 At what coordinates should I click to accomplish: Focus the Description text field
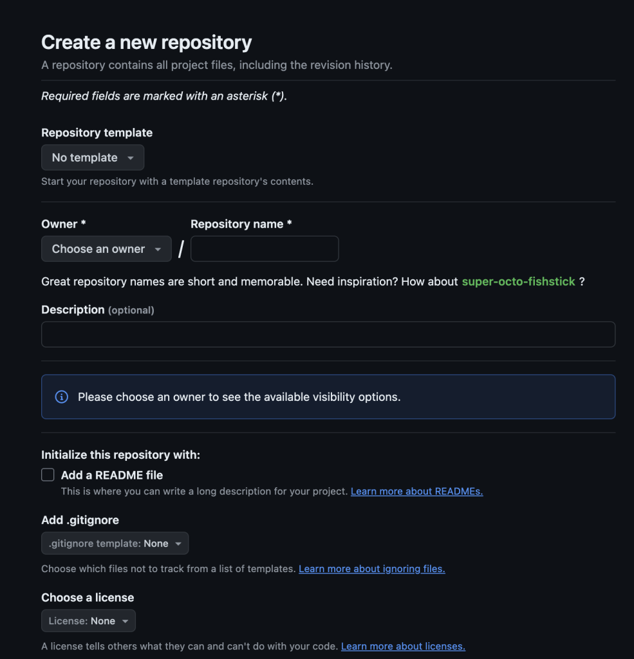point(328,335)
